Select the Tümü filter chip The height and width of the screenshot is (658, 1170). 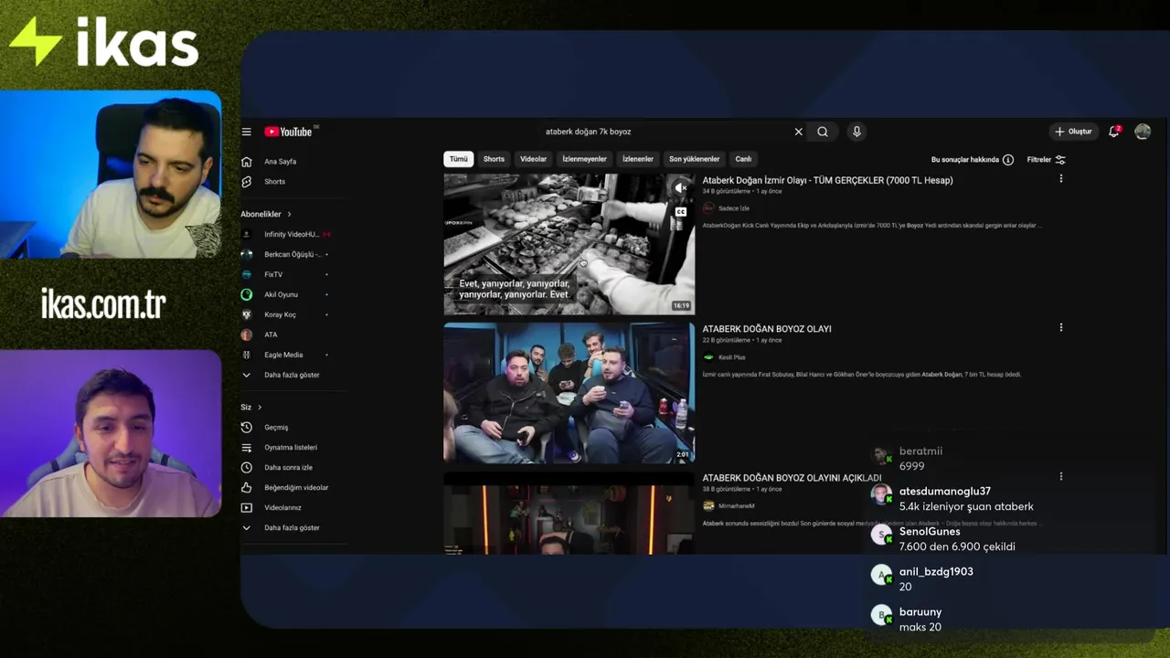click(x=458, y=159)
